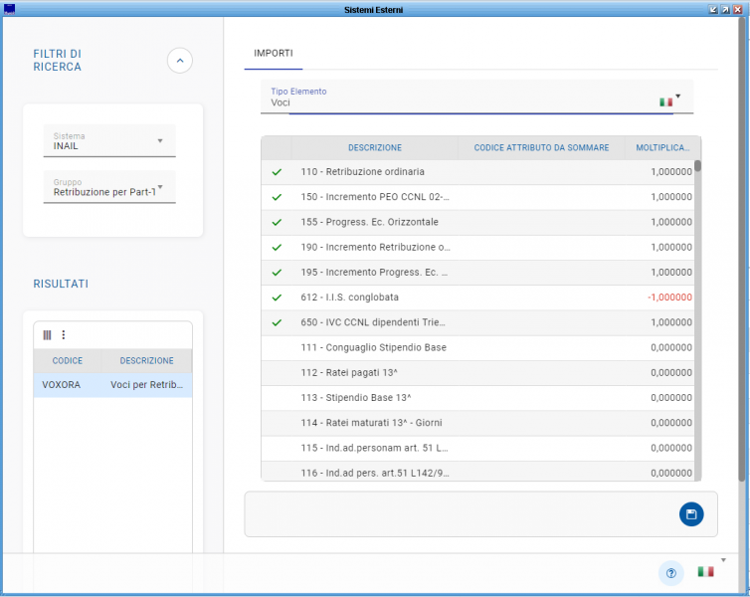Select the VOXORA result row

pos(112,385)
